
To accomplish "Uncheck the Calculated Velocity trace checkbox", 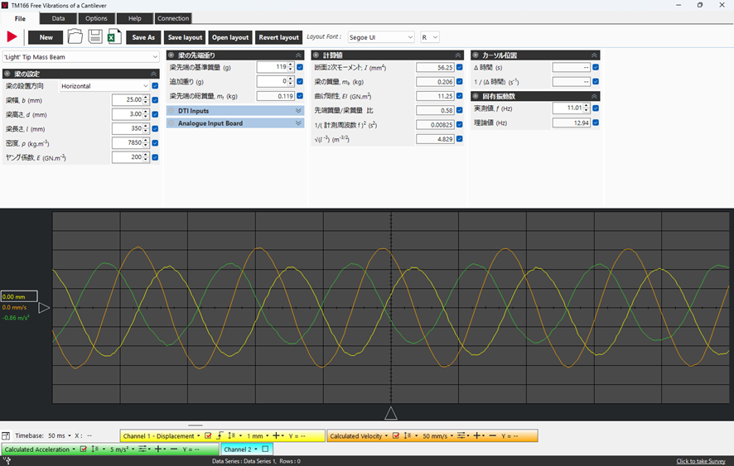I will pyautogui.click(x=395, y=435).
